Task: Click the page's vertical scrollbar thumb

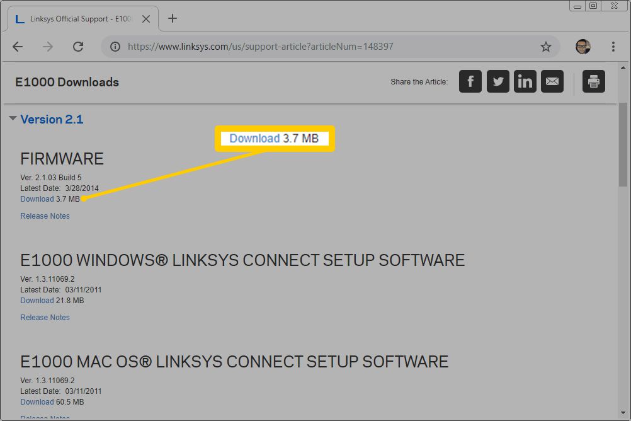Action: (623, 145)
